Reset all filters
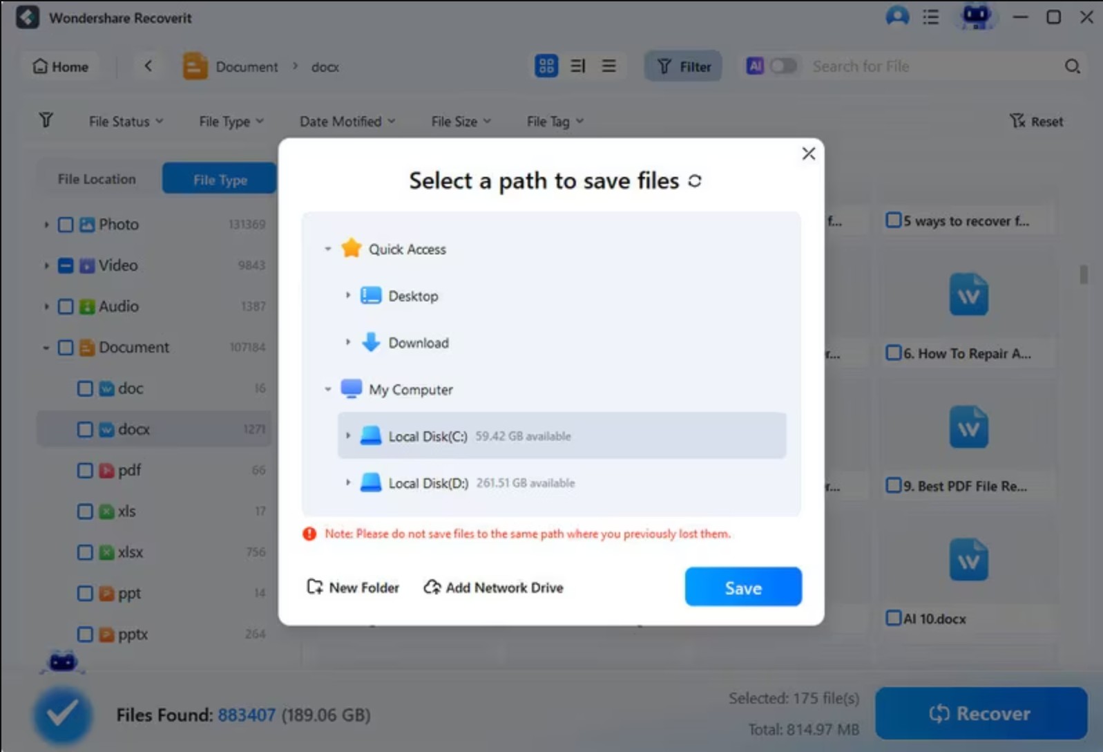 [x=1037, y=121]
